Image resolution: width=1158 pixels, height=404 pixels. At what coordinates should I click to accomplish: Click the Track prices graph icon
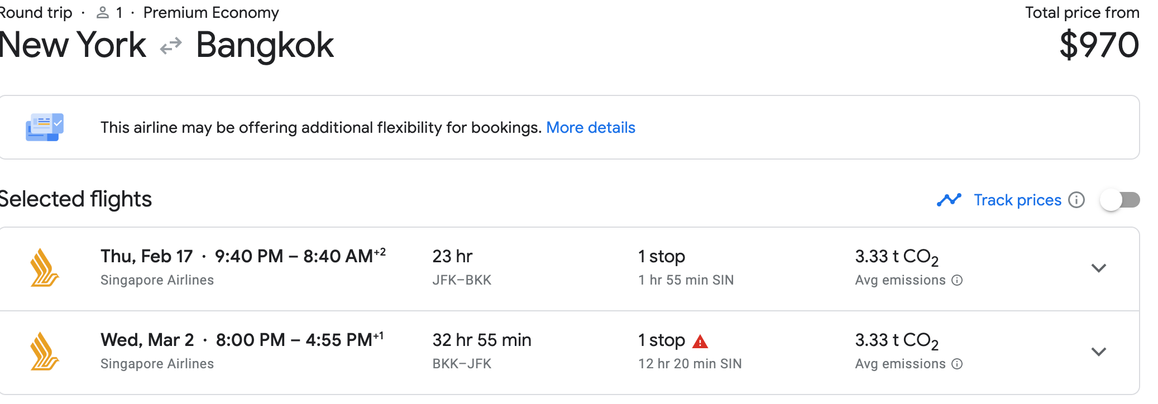coord(949,200)
